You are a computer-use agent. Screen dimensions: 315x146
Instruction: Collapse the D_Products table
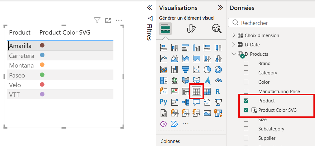click(234, 54)
